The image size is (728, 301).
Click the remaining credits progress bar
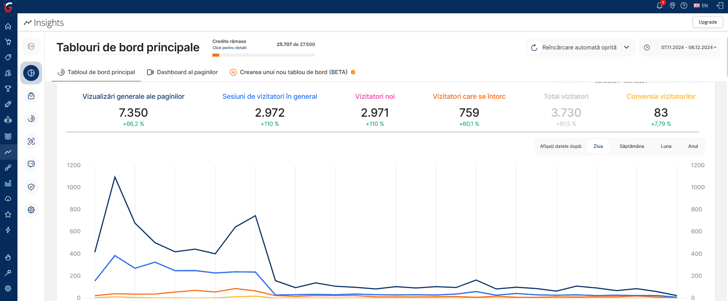click(264, 55)
